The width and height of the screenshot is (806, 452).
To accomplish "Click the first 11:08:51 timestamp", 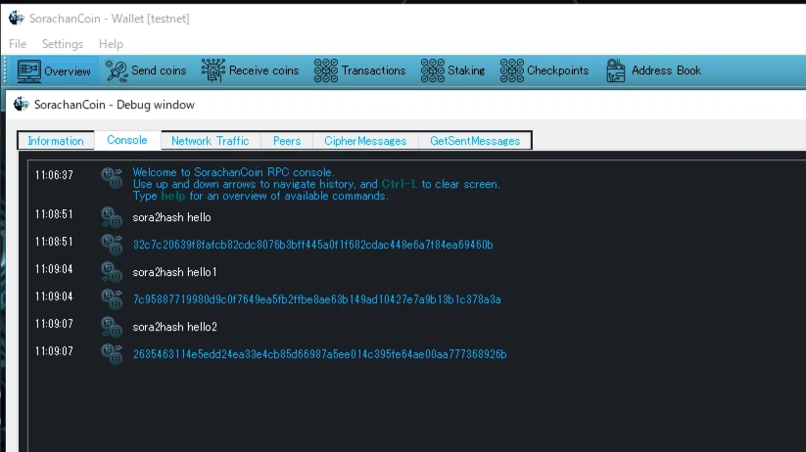I will point(54,214).
